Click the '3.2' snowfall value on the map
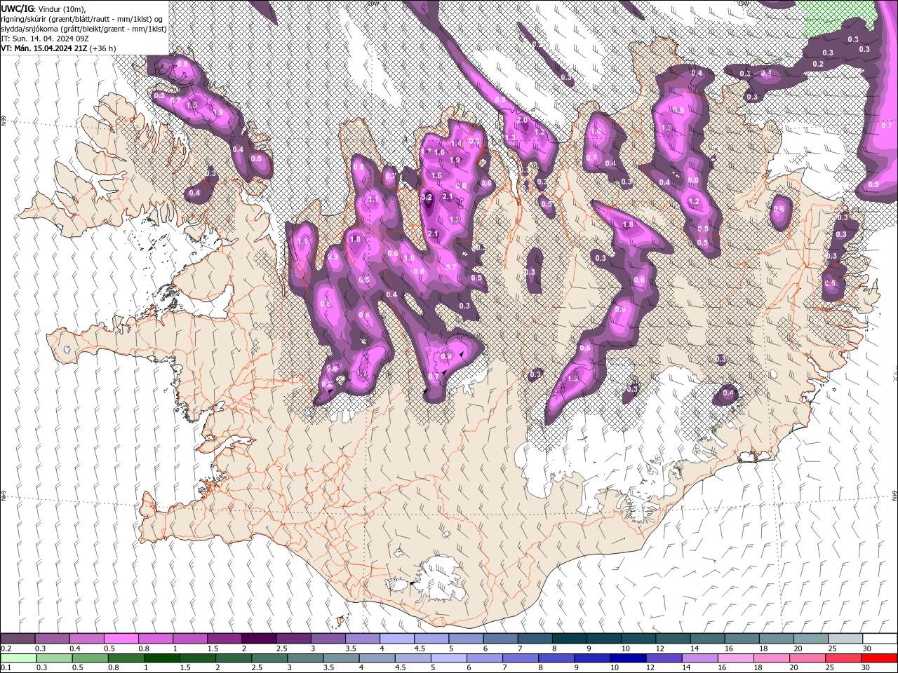 pos(427,198)
